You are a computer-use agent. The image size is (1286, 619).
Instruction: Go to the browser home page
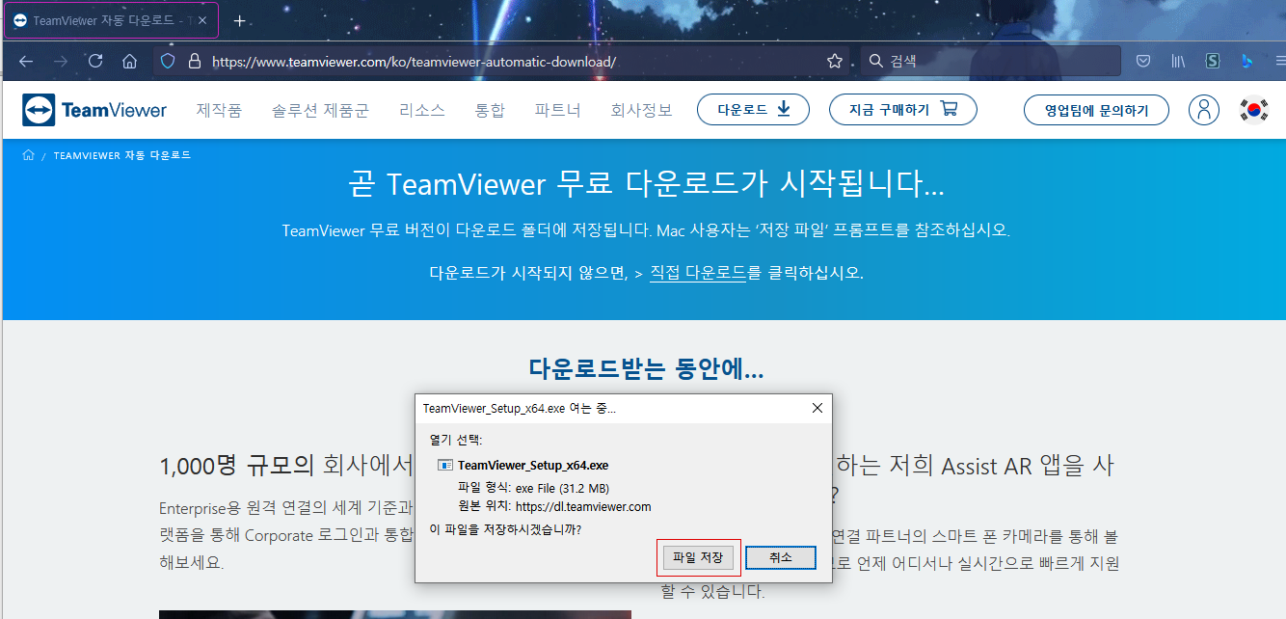[129, 61]
